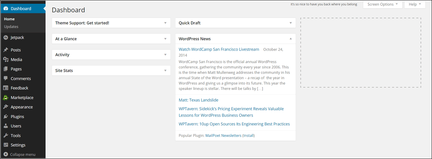This screenshot has height=159, width=432.
Task: Open the Help dropdown tab
Action: pyautogui.click(x=415, y=4)
